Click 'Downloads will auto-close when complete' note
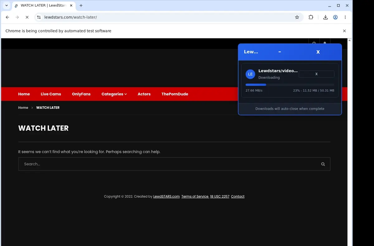This screenshot has height=246, width=374. coord(290,109)
